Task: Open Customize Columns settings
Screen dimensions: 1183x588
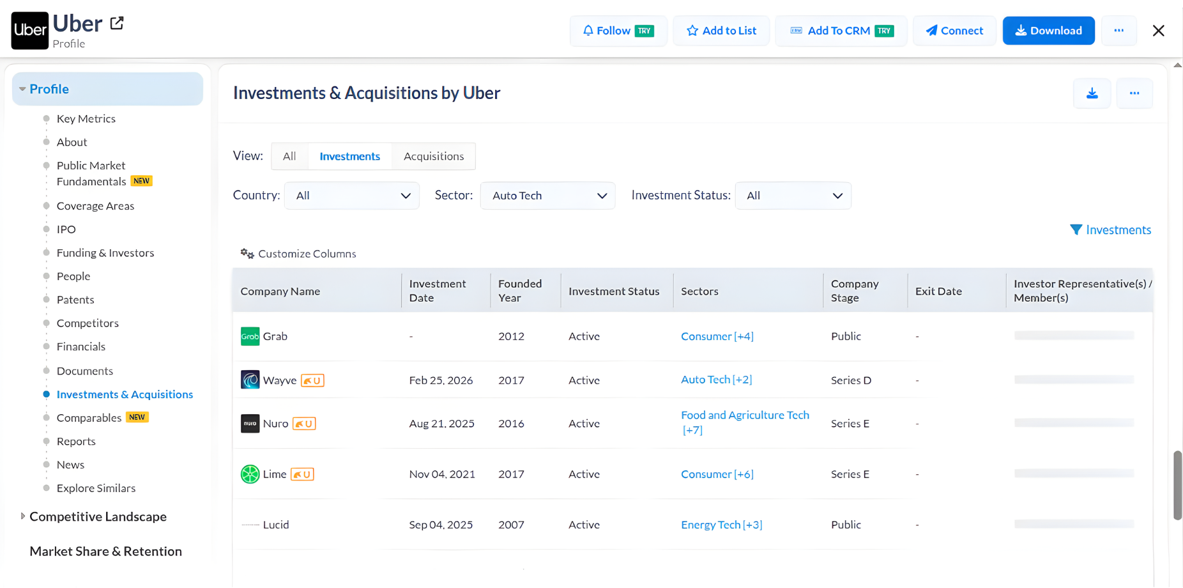Action: pyautogui.click(x=298, y=254)
